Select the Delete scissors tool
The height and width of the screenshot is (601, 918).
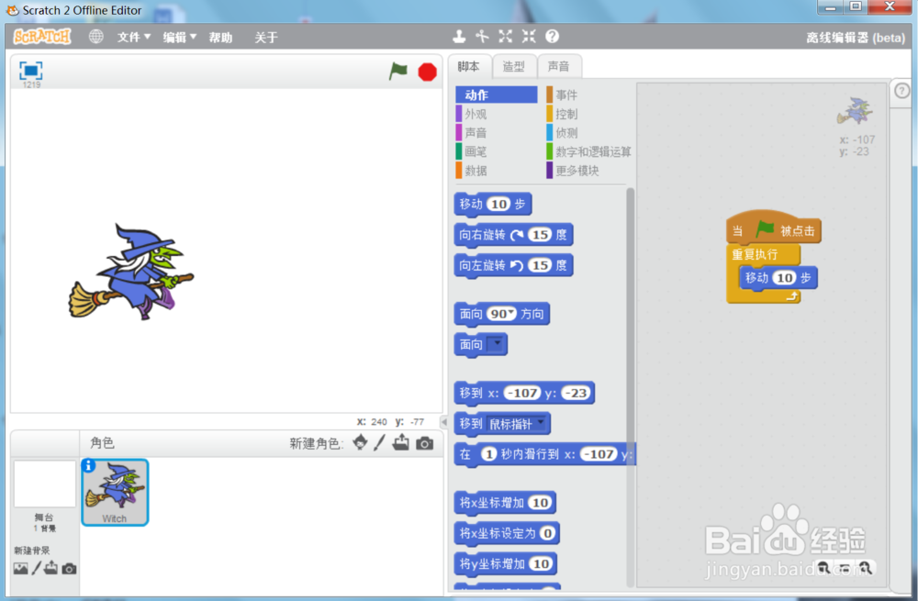[x=482, y=37]
